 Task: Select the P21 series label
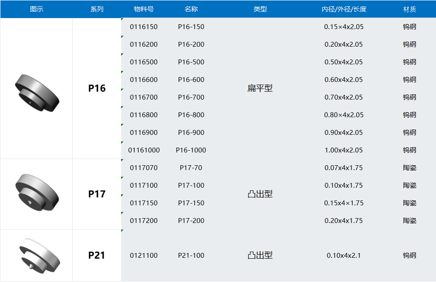pos(97,256)
